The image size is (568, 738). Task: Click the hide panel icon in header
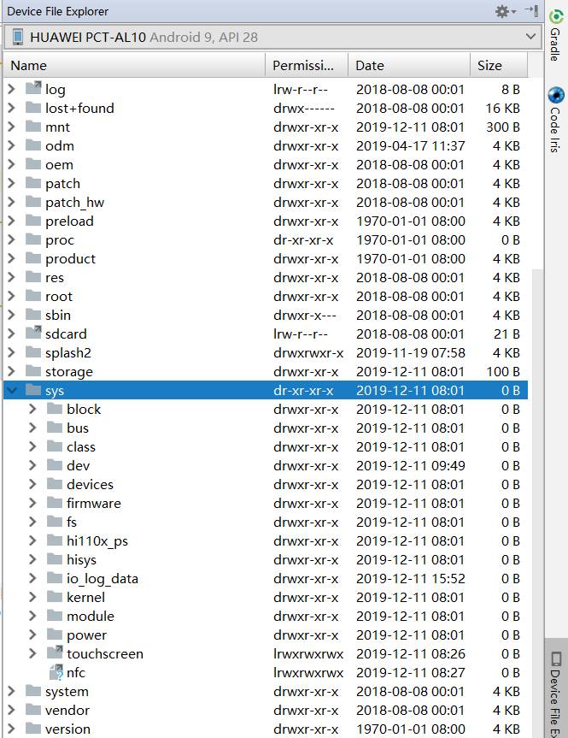pos(530,11)
